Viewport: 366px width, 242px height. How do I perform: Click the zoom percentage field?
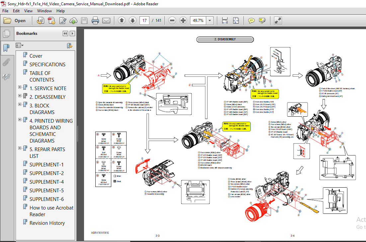point(198,21)
